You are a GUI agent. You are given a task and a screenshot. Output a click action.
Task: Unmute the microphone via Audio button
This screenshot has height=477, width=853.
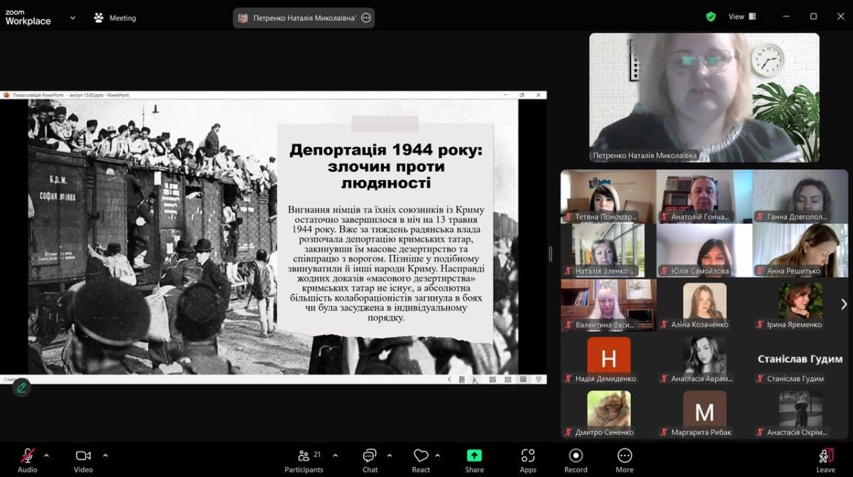pos(28,456)
